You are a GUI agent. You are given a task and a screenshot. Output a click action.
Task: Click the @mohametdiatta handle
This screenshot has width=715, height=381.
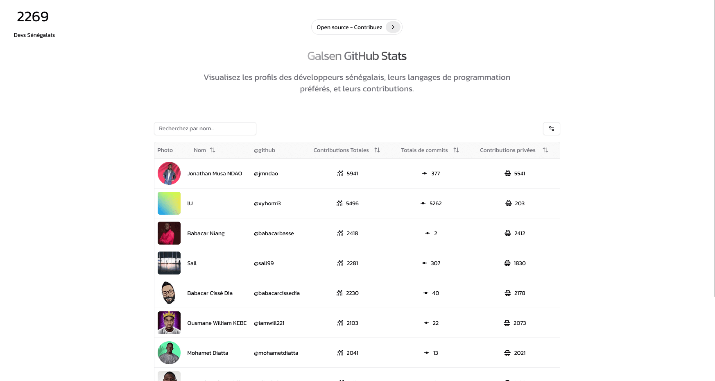pyautogui.click(x=276, y=353)
